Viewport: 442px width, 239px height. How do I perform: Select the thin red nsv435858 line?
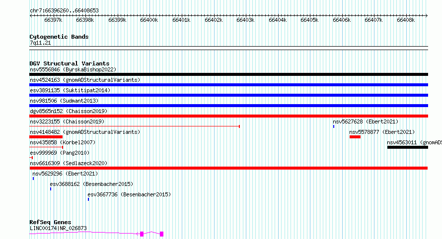coord(46,147)
